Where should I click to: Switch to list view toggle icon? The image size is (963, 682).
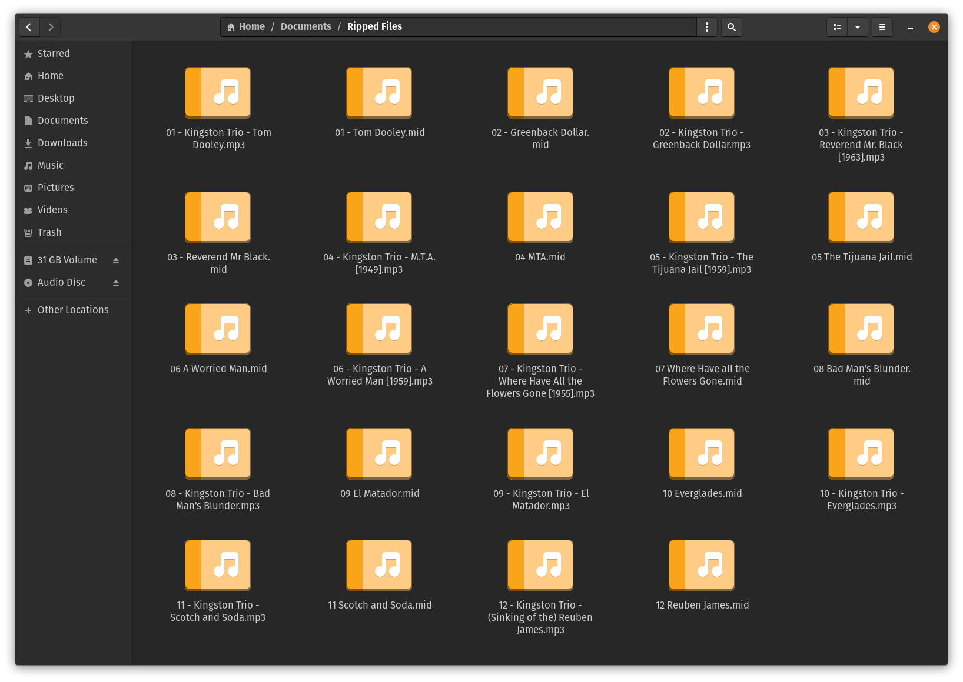click(837, 27)
